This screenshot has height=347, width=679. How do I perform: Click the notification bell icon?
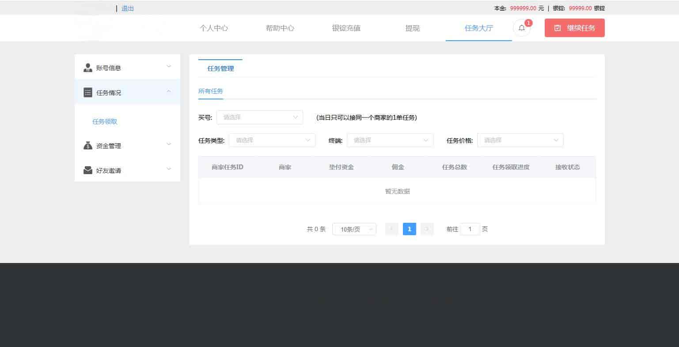click(x=522, y=28)
